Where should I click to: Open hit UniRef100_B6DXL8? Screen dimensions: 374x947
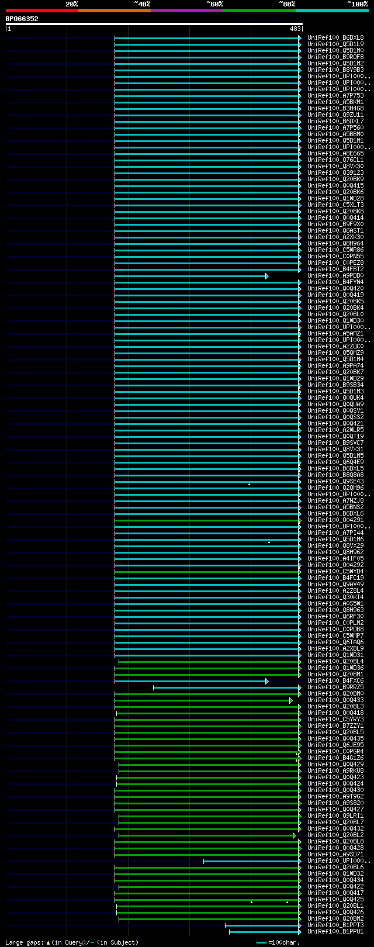335,37
